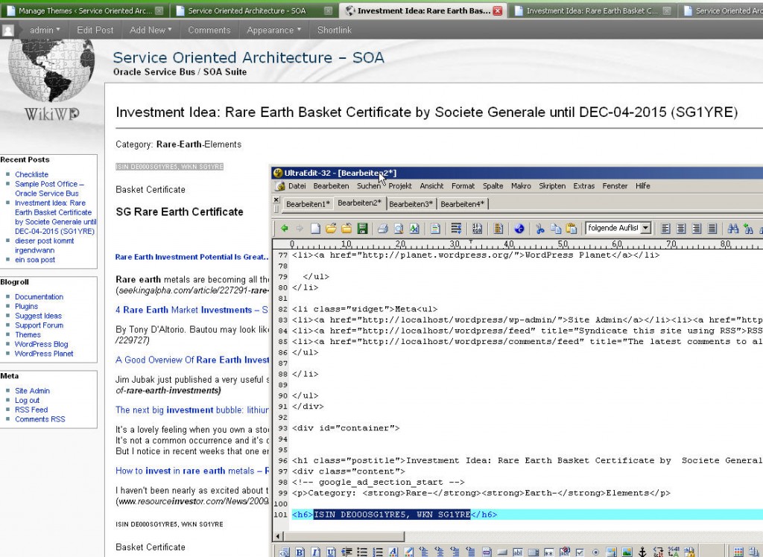The width and height of the screenshot is (763, 557).
Task: Click the Site Admin link under Meta
Action: click(x=32, y=391)
